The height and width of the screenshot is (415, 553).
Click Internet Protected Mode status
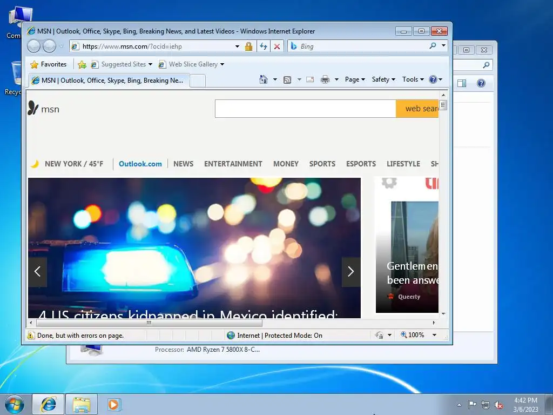[275, 335]
